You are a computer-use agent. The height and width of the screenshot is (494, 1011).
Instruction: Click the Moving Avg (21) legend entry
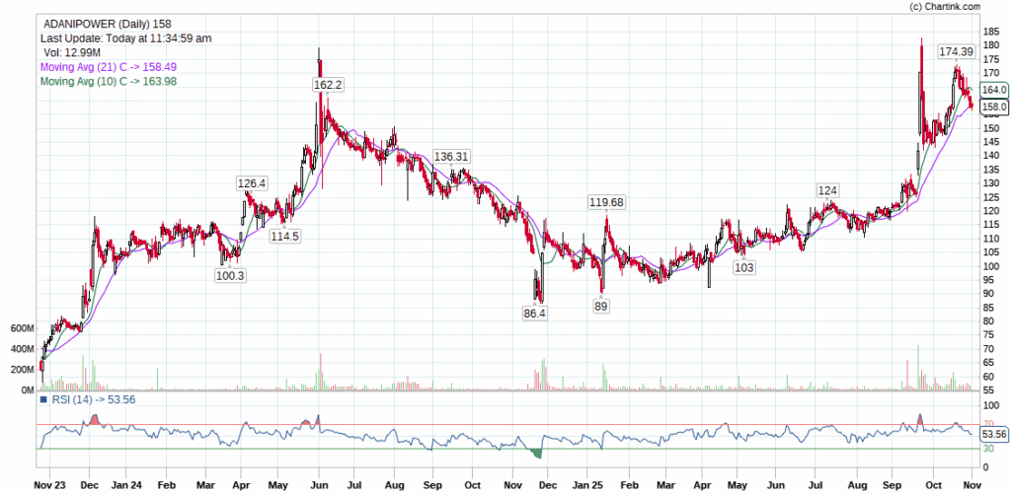(x=109, y=66)
